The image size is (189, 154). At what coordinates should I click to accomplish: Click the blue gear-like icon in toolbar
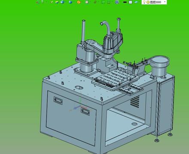117,2
